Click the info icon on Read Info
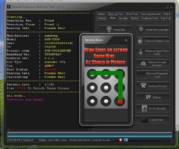 (x=109, y=29)
